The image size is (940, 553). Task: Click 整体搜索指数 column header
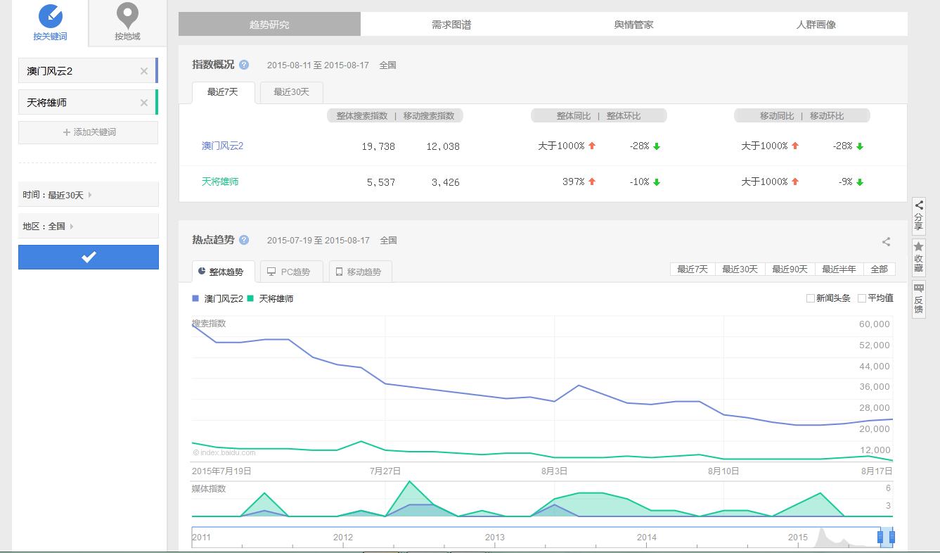[362, 116]
